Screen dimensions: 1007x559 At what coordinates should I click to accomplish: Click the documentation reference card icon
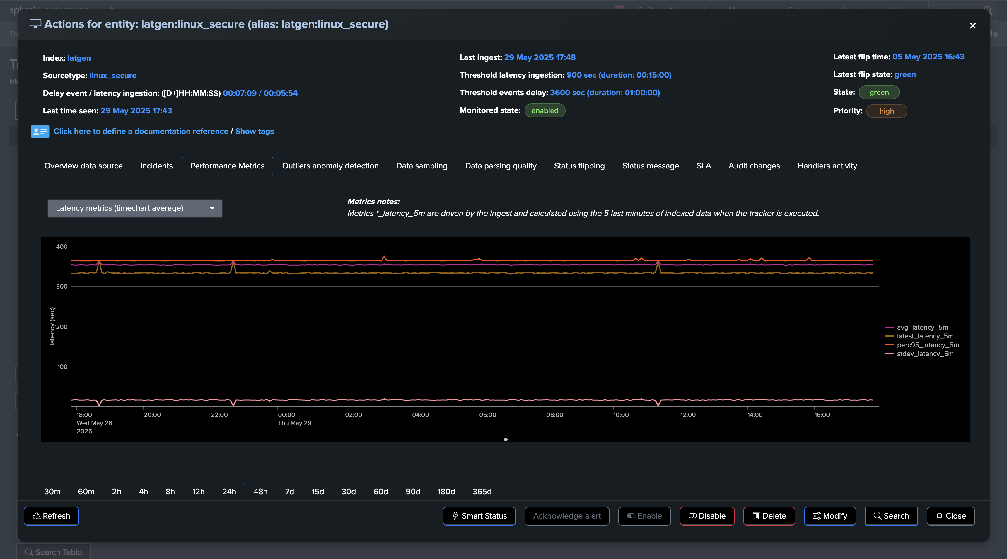point(40,131)
